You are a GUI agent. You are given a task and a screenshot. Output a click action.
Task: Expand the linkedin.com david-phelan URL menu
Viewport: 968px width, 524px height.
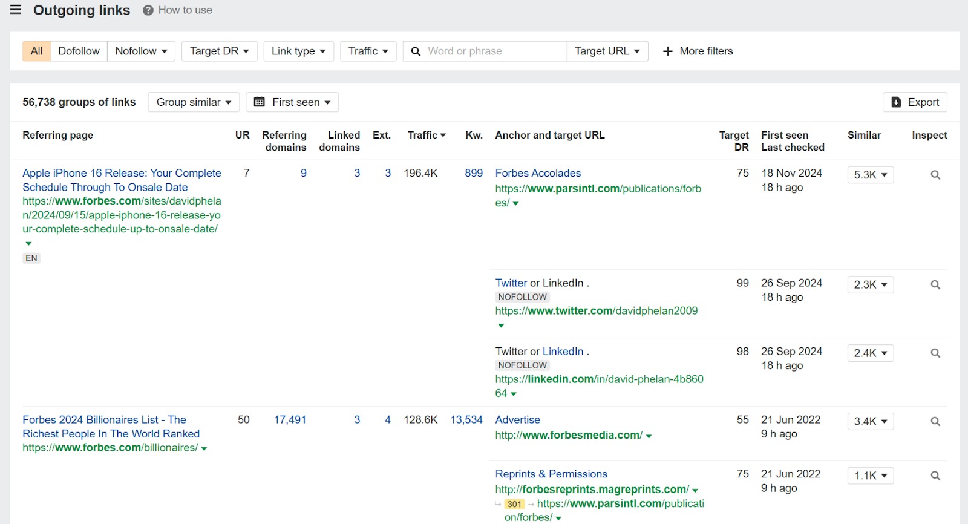514,394
